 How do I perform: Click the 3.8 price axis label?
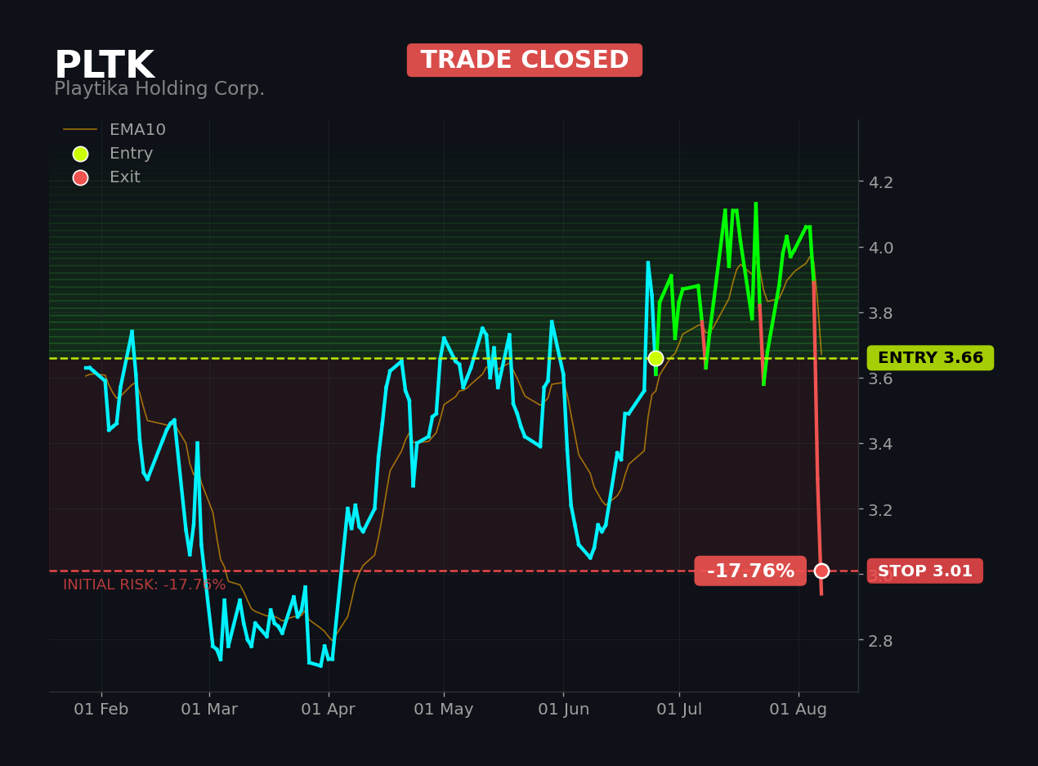pyautogui.click(x=880, y=313)
